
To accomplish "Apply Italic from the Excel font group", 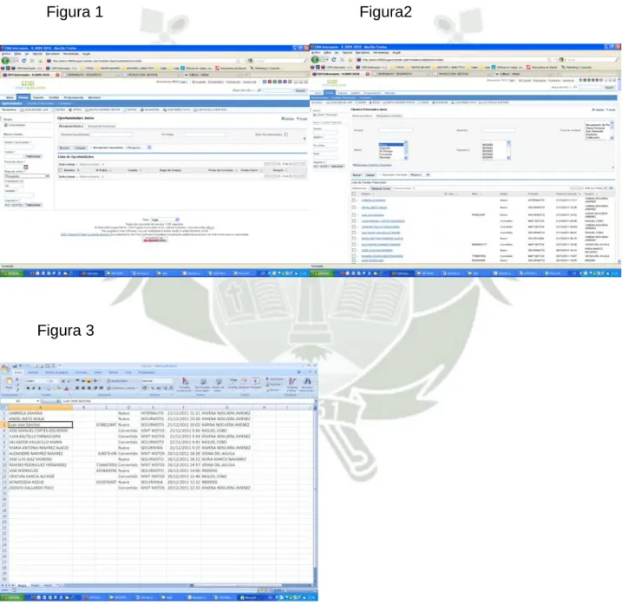I will pos(33,388).
